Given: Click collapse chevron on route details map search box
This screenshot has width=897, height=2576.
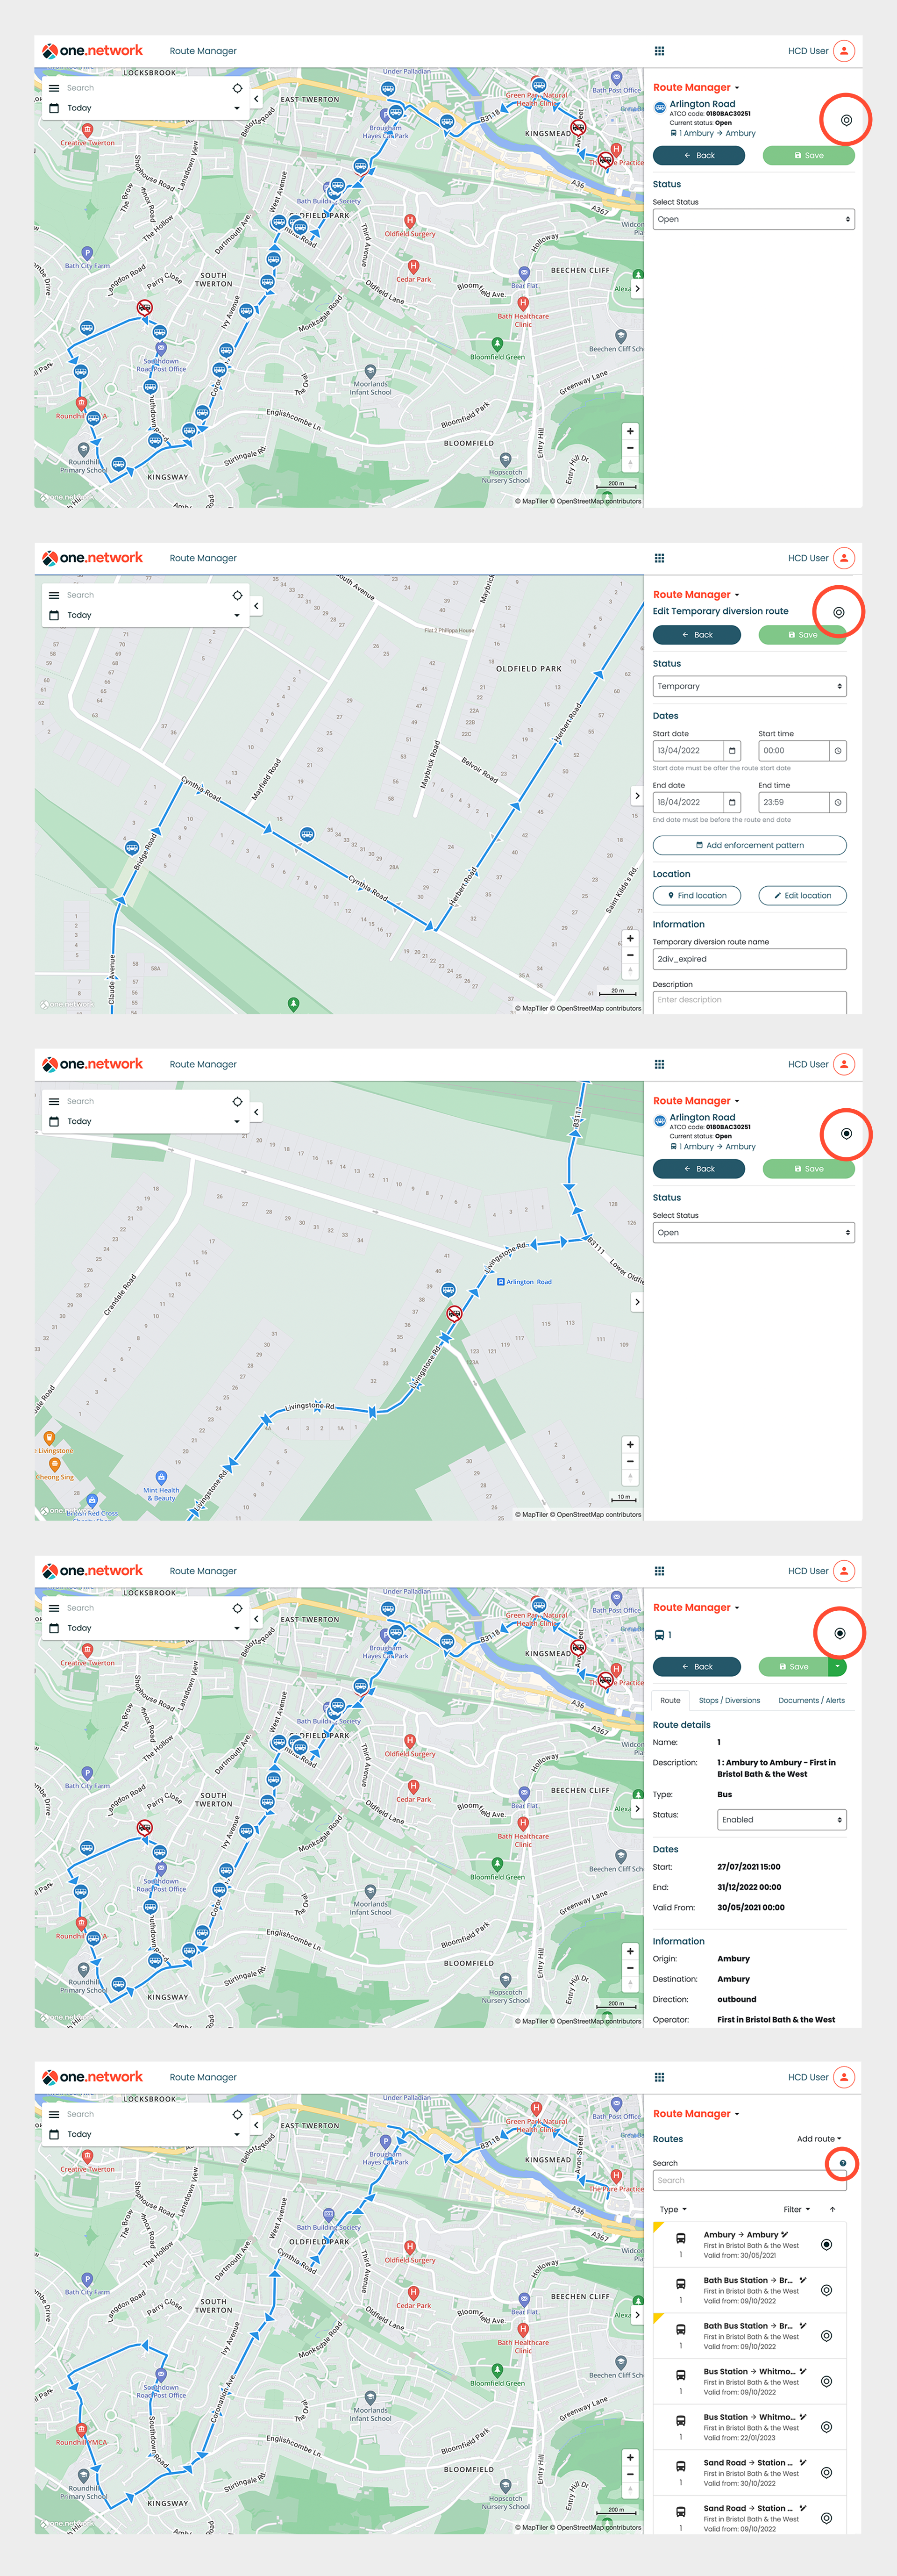Looking at the screenshot, I should tap(256, 1619).
